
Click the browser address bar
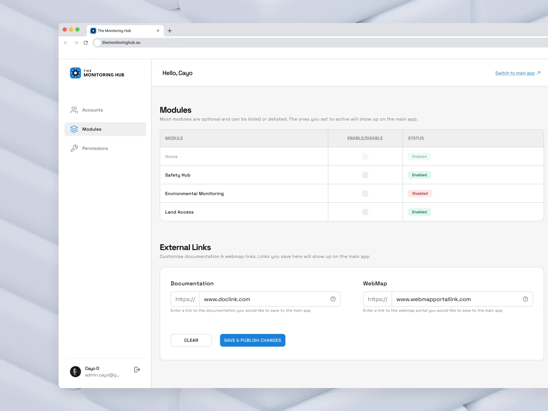(320, 42)
